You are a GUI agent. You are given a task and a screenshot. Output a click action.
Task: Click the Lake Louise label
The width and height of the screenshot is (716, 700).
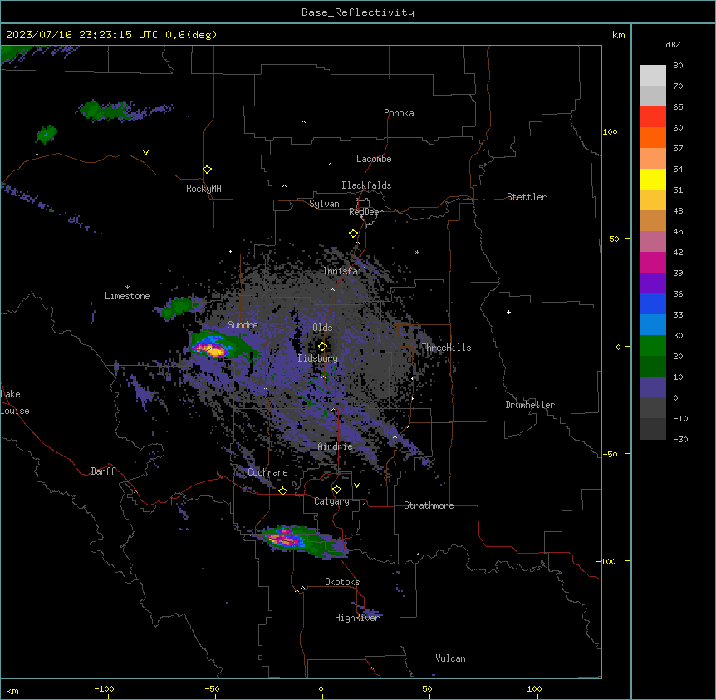point(15,402)
